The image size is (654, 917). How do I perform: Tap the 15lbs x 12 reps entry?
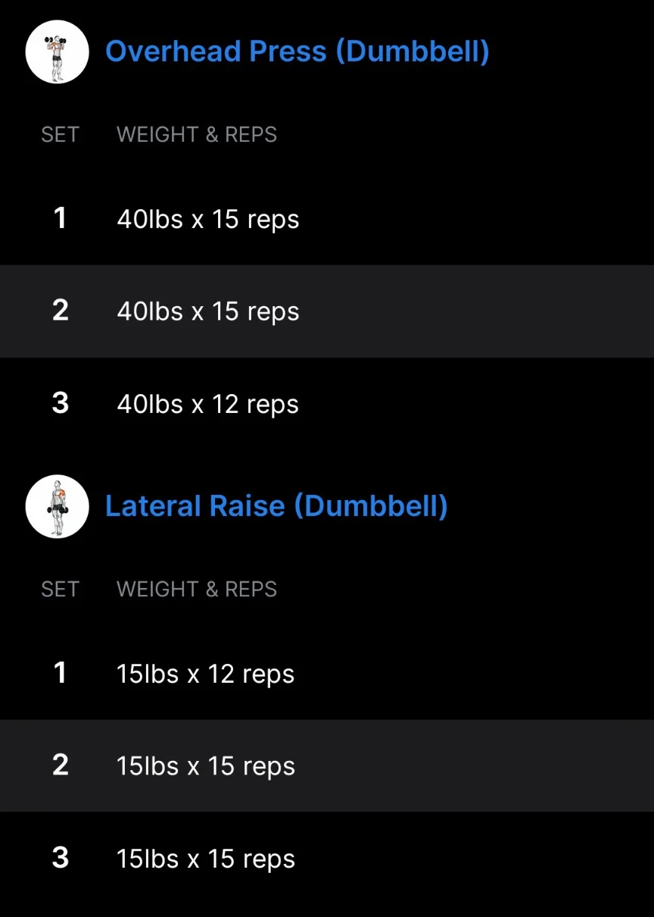(205, 674)
